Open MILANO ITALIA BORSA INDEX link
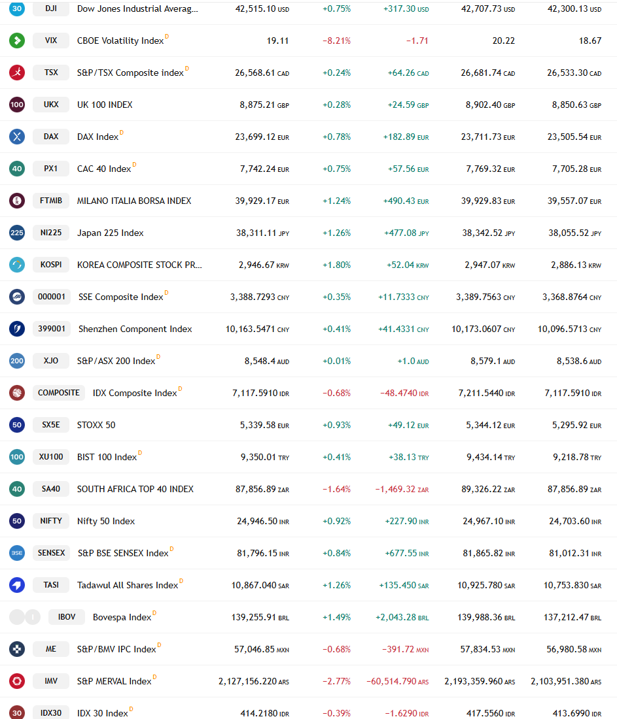This screenshot has width=617, height=719. pos(134,201)
